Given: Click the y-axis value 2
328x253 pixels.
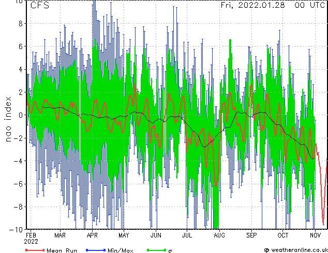Looking at the screenshot, I should [x=21, y=92].
